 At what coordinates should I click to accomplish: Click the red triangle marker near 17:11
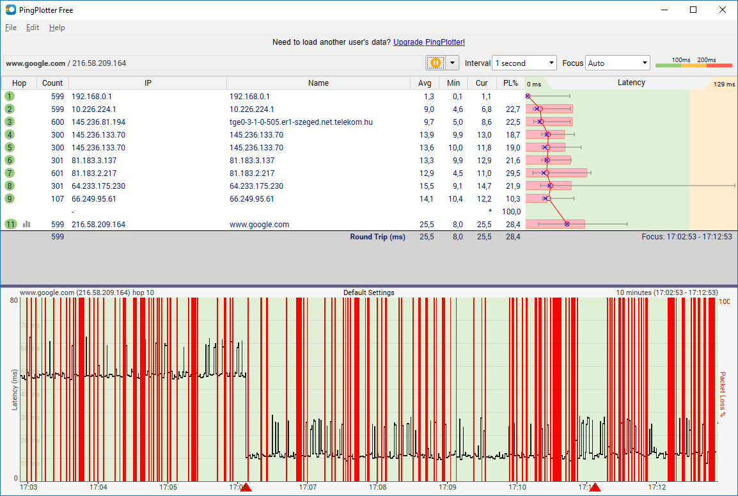[x=595, y=488]
